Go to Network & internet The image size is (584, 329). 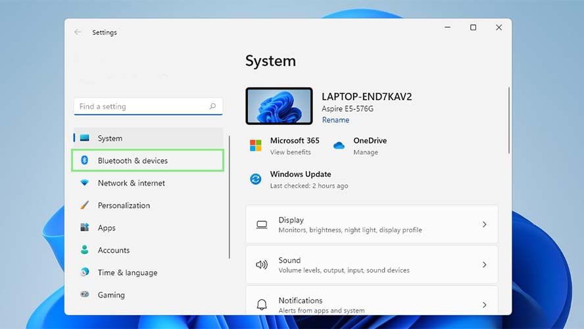click(149, 183)
